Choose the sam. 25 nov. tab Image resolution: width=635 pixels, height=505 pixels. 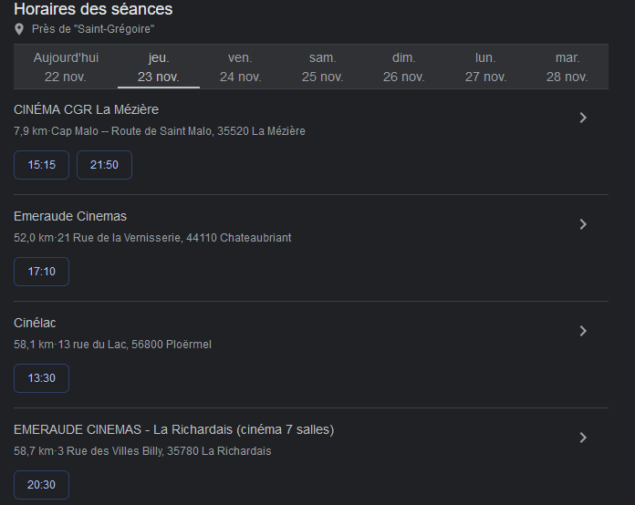(322, 67)
